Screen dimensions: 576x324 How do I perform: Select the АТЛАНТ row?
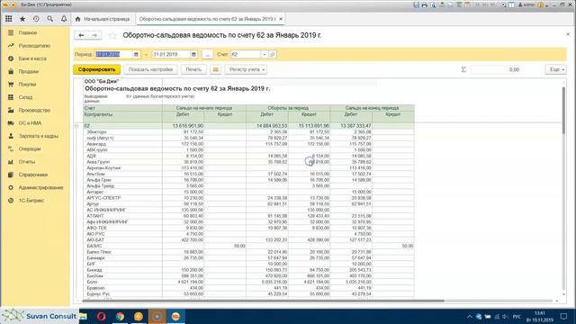pyautogui.click(x=249, y=216)
